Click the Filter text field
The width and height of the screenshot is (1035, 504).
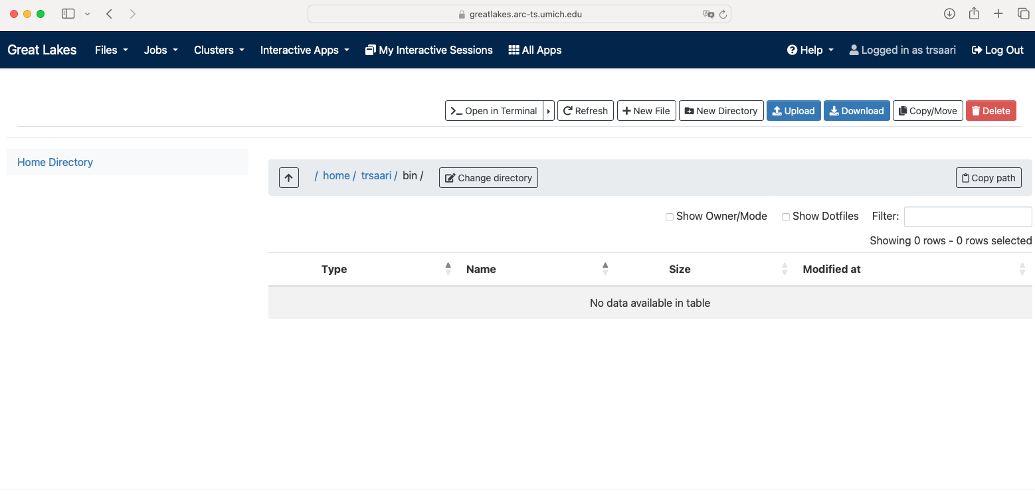(x=967, y=216)
